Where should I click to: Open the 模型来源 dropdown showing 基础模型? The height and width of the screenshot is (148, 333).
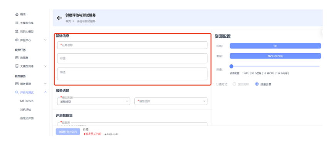coord(94,101)
